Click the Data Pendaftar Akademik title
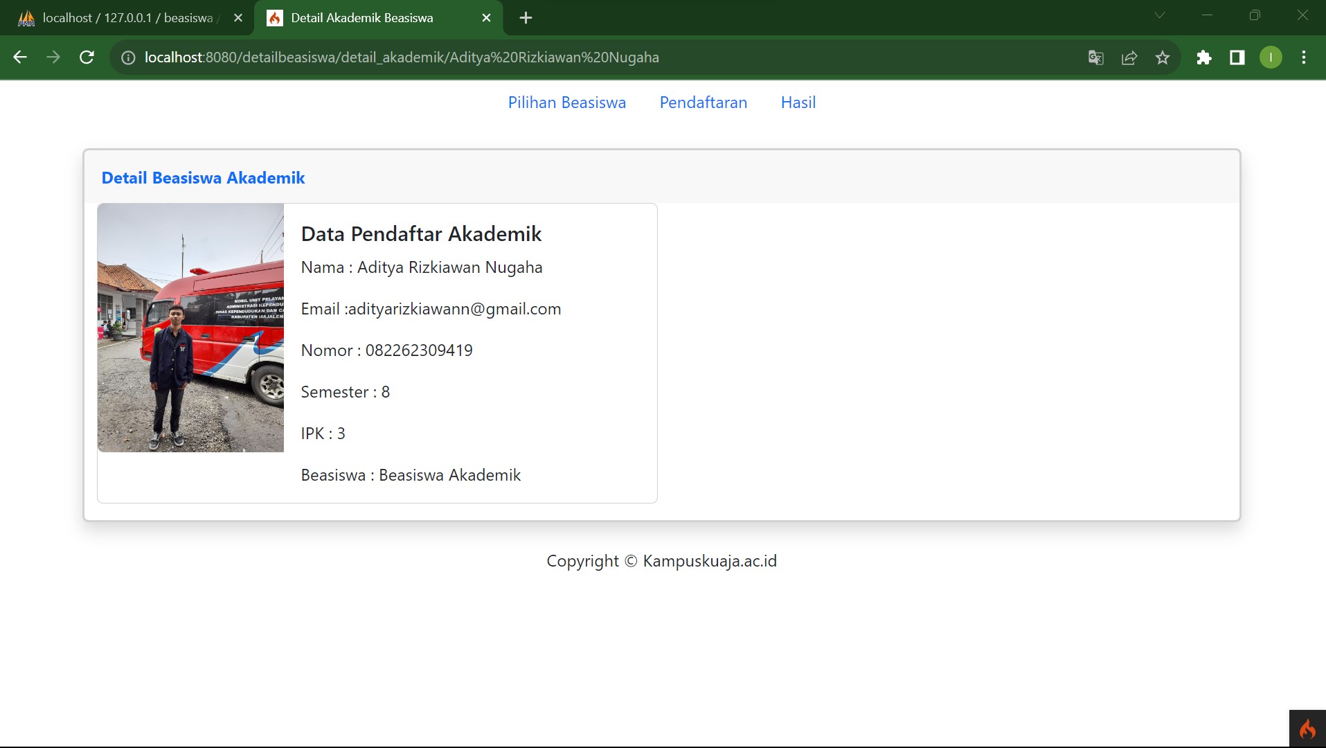This screenshot has width=1326, height=748. pyautogui.click(x=421, y=234)
